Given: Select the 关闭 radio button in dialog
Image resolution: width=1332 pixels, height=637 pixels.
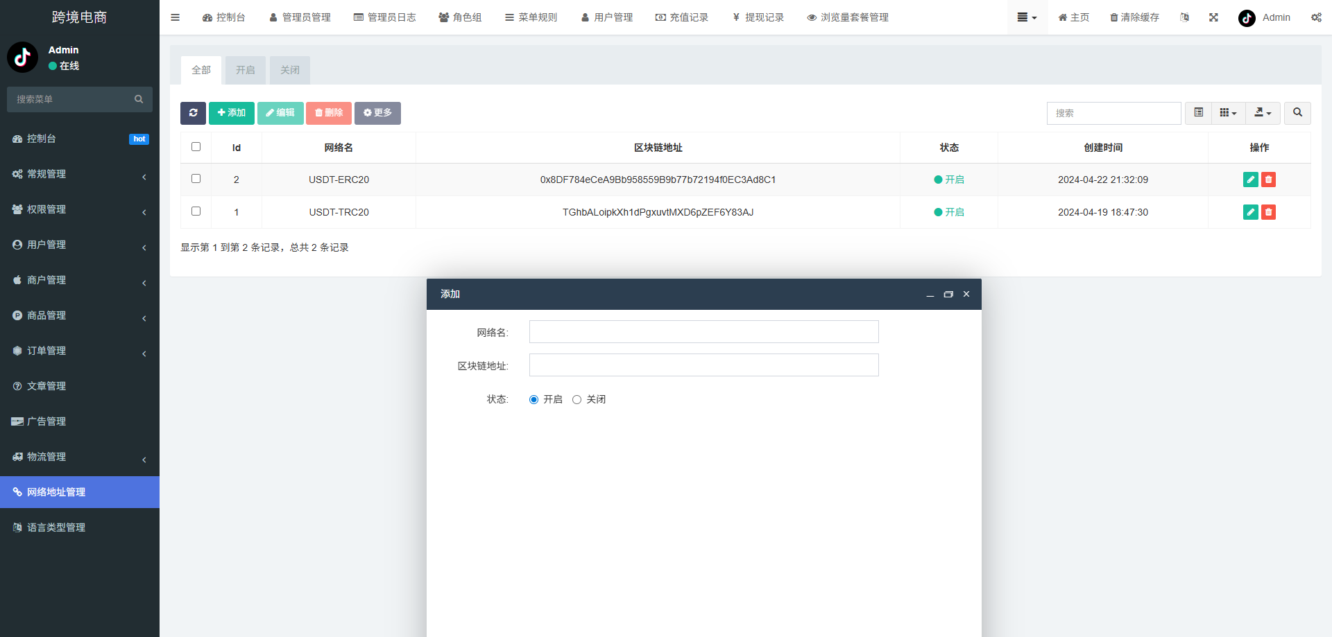Looking at the screenshot, I should (577, 399).
